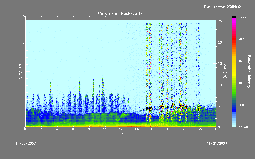Image resolution: width=255 pixels, height=159 pixels.
Task: Select the 'Plot updated: 23:54:02' timestamp
Action: point(222,7)
